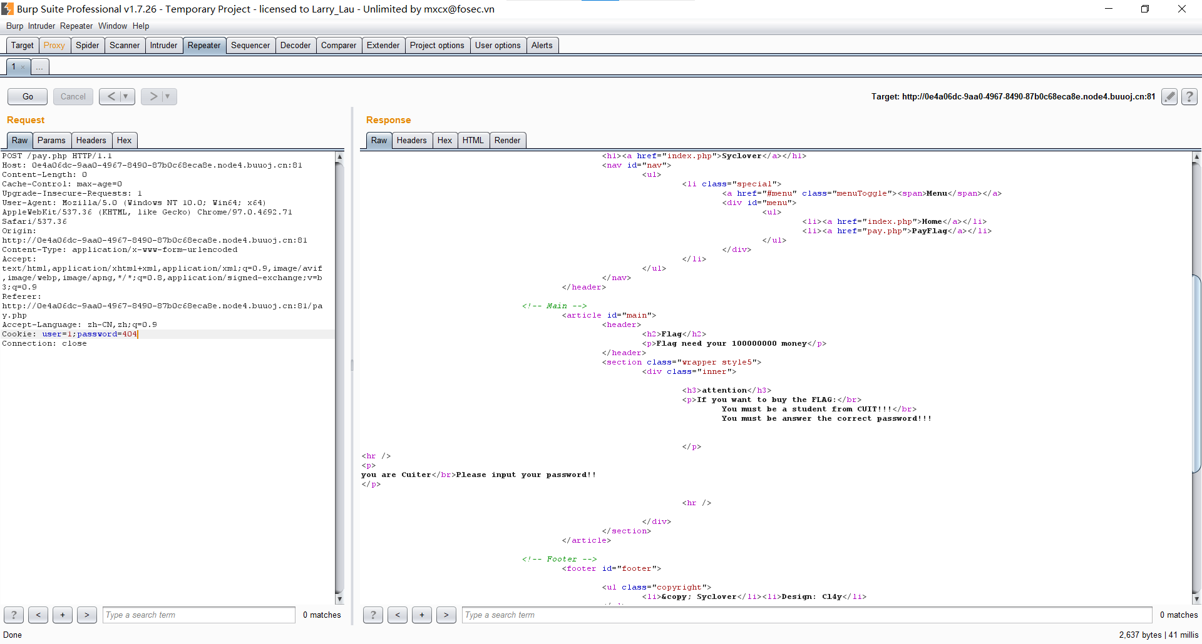This screenshot has height=644, width=1202.
Task: Go to previous match in request search
Action: pos(38,615)
